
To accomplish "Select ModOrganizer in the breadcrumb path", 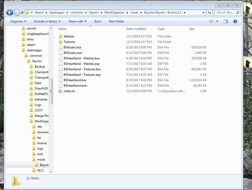I will coord(114,12).
